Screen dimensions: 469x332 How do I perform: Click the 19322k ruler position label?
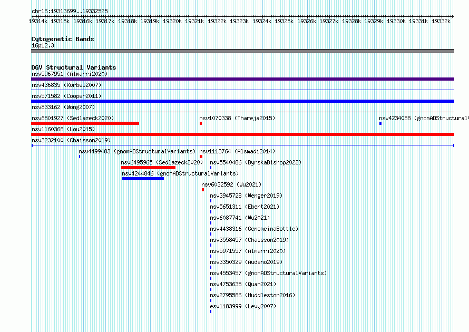tap(217, 21)
